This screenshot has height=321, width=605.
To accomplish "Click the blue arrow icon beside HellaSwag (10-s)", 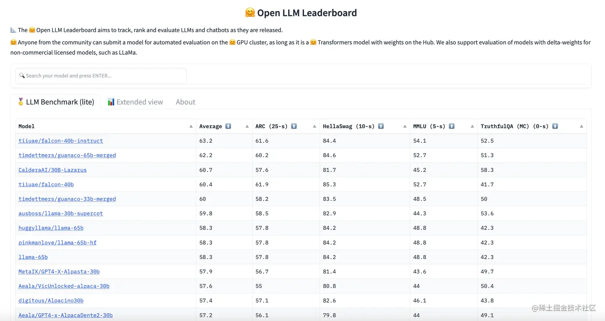I will tap(381, 126).
